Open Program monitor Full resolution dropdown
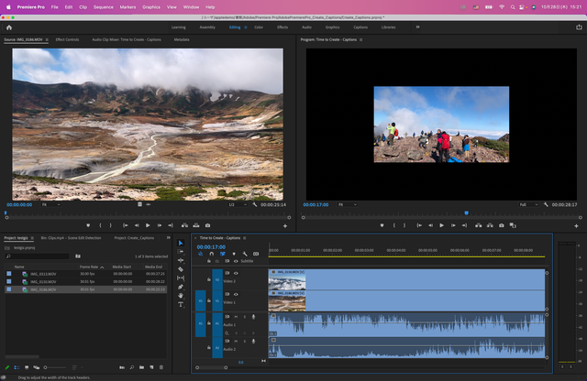Image resolution: width=587 pixels, height=381 pixels. point(528,204)
